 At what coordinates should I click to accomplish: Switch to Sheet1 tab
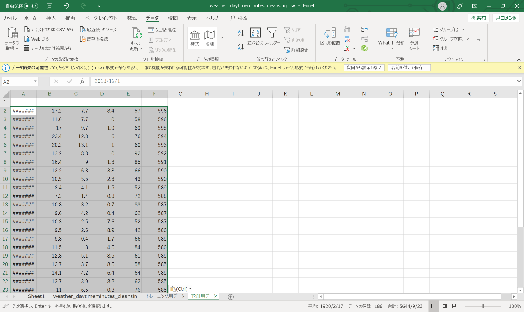(x=36, y=296)
